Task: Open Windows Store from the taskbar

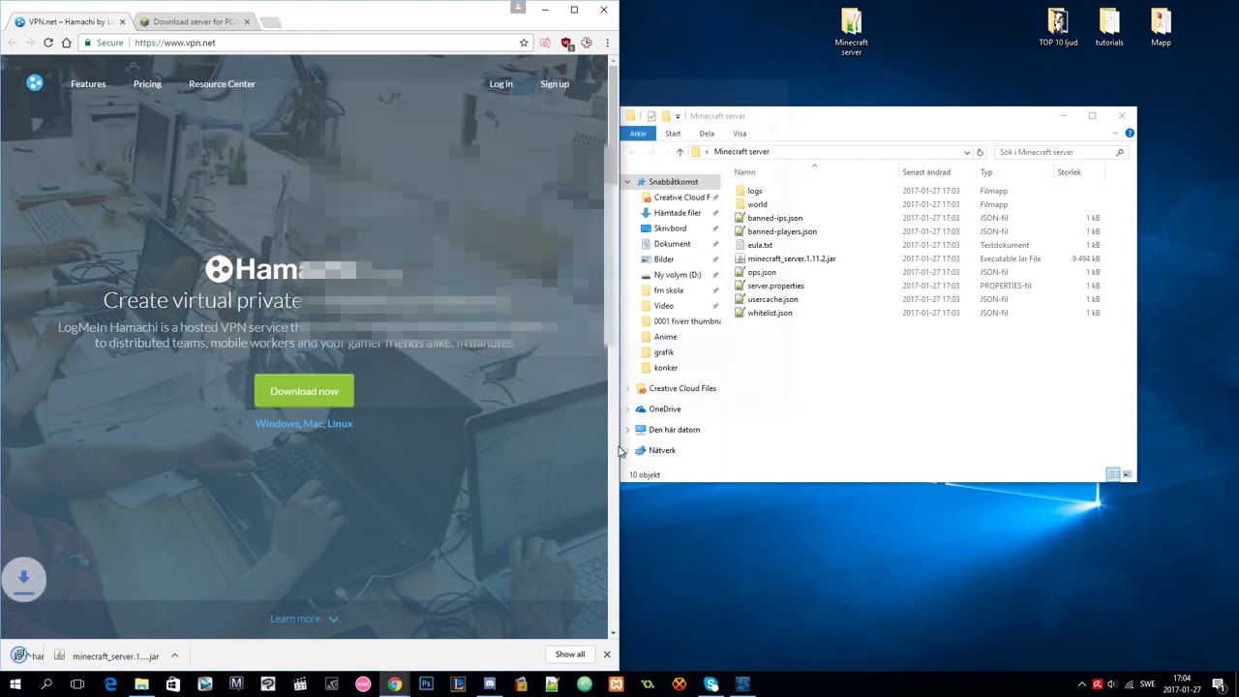Action: [x=173, y=684]
